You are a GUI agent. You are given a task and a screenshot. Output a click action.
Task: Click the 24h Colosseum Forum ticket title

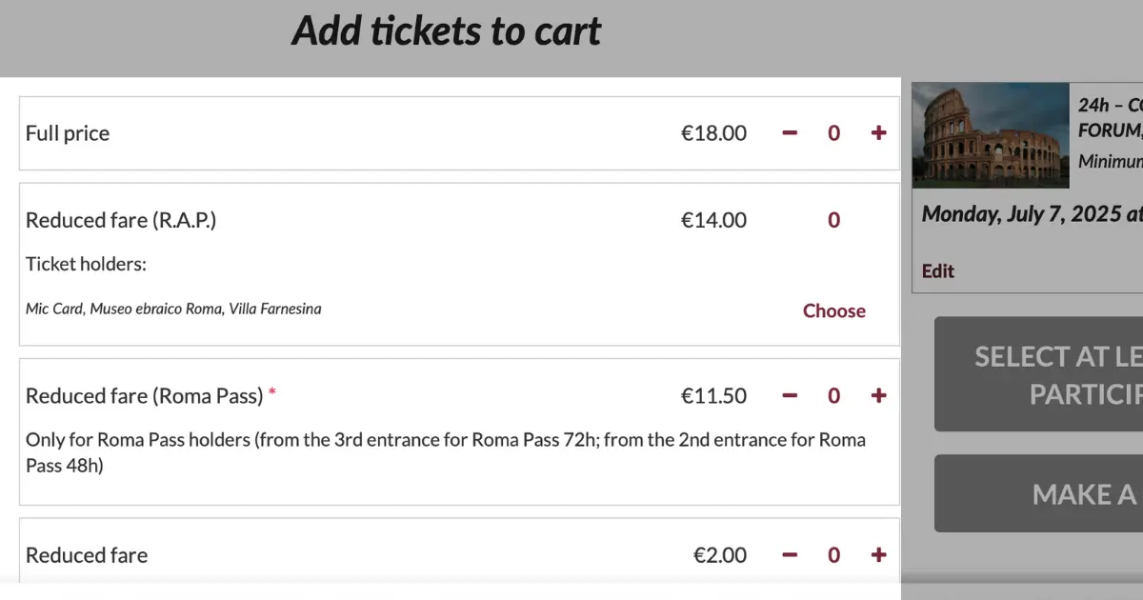1110,117
